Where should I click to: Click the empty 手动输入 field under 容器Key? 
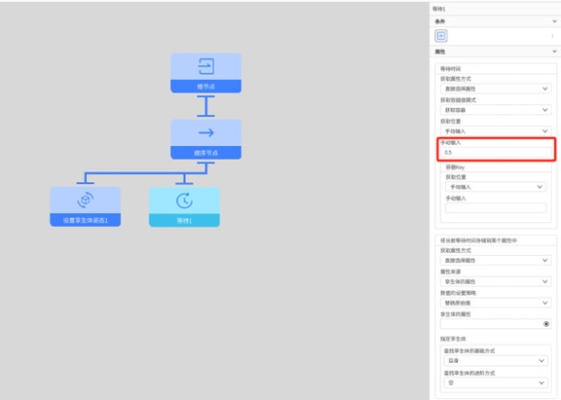click(496, 208)
